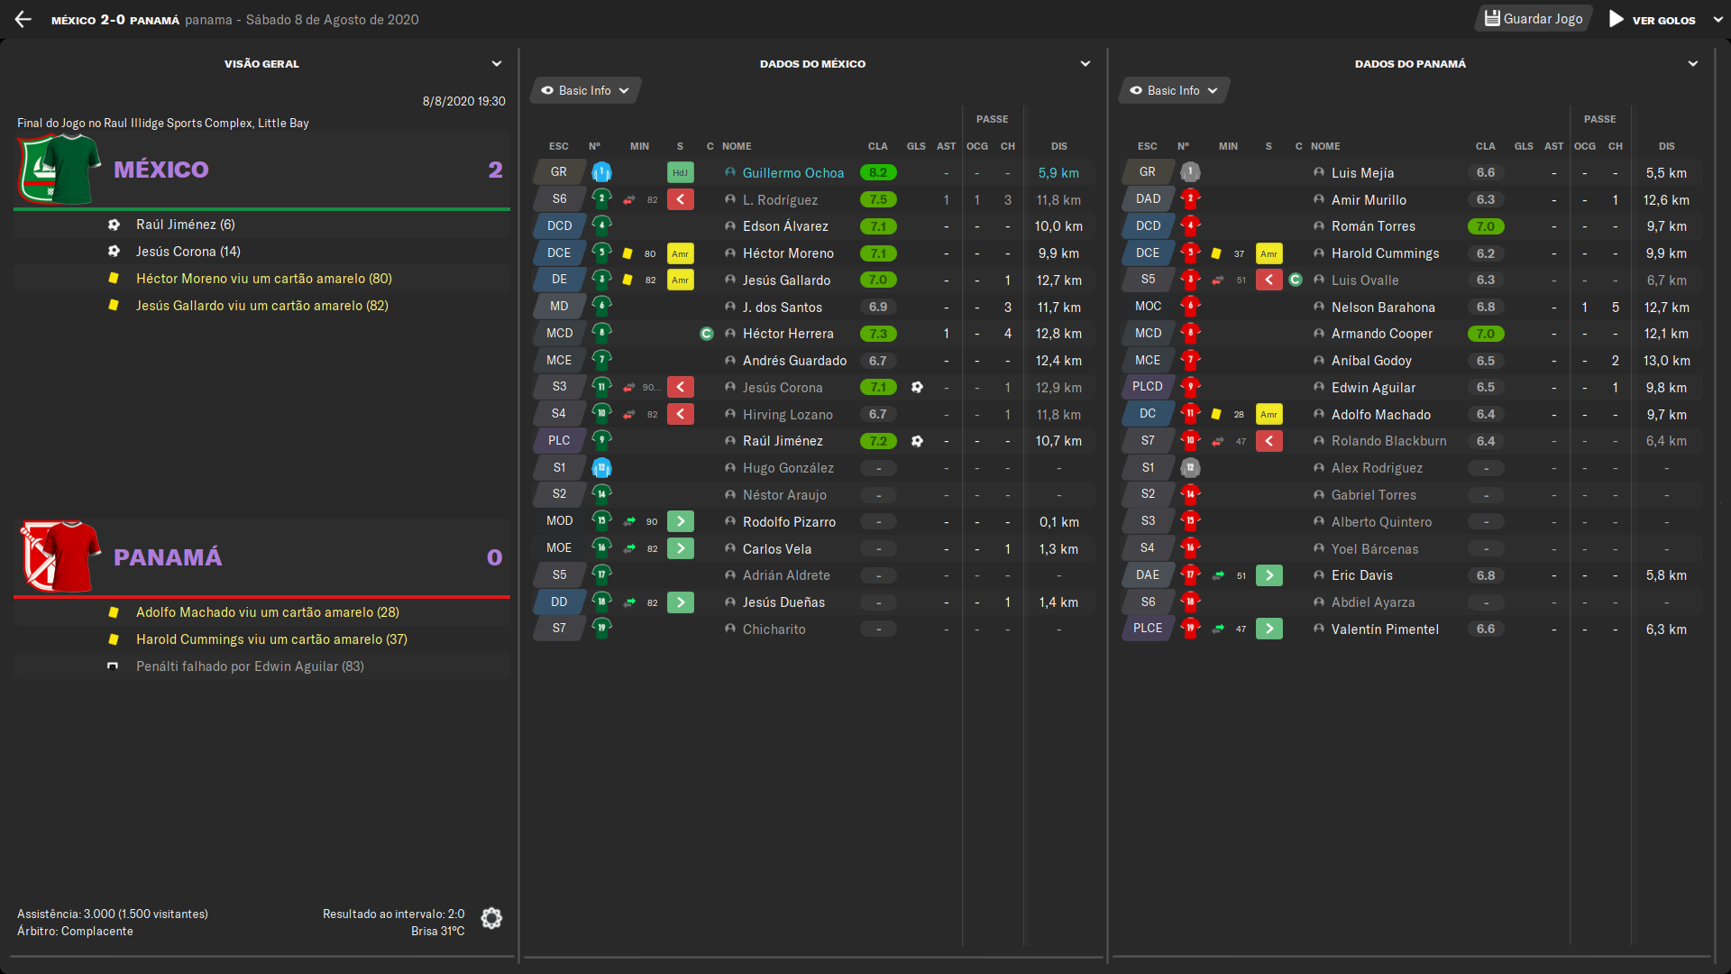Image resolution: width=1731 pixels, height=974 pixels.
Task: Click L. Rodríguez's substituted-off red arrow
Action: [x=681, y=200]
